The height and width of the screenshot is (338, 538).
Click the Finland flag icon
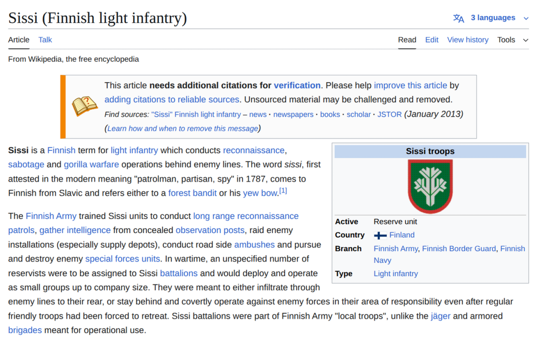[380, 235]
